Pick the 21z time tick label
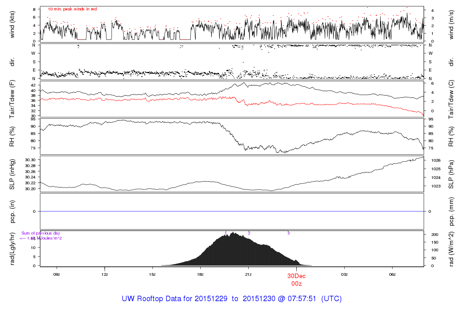This screenshot has height=317, width=464. coord(248,275)
